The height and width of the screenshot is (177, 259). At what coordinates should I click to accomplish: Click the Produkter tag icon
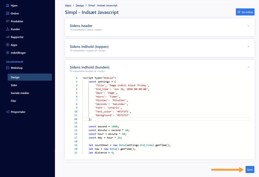coord(7,21)
